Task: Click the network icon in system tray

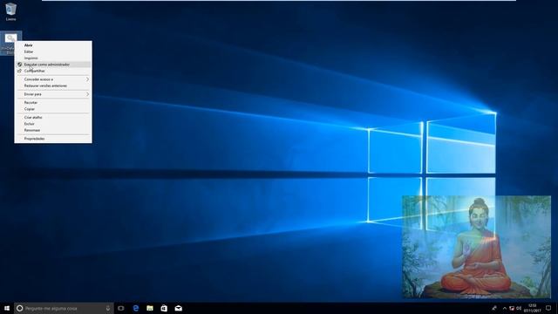Action: pyautogui.click(x=512, y=308)
